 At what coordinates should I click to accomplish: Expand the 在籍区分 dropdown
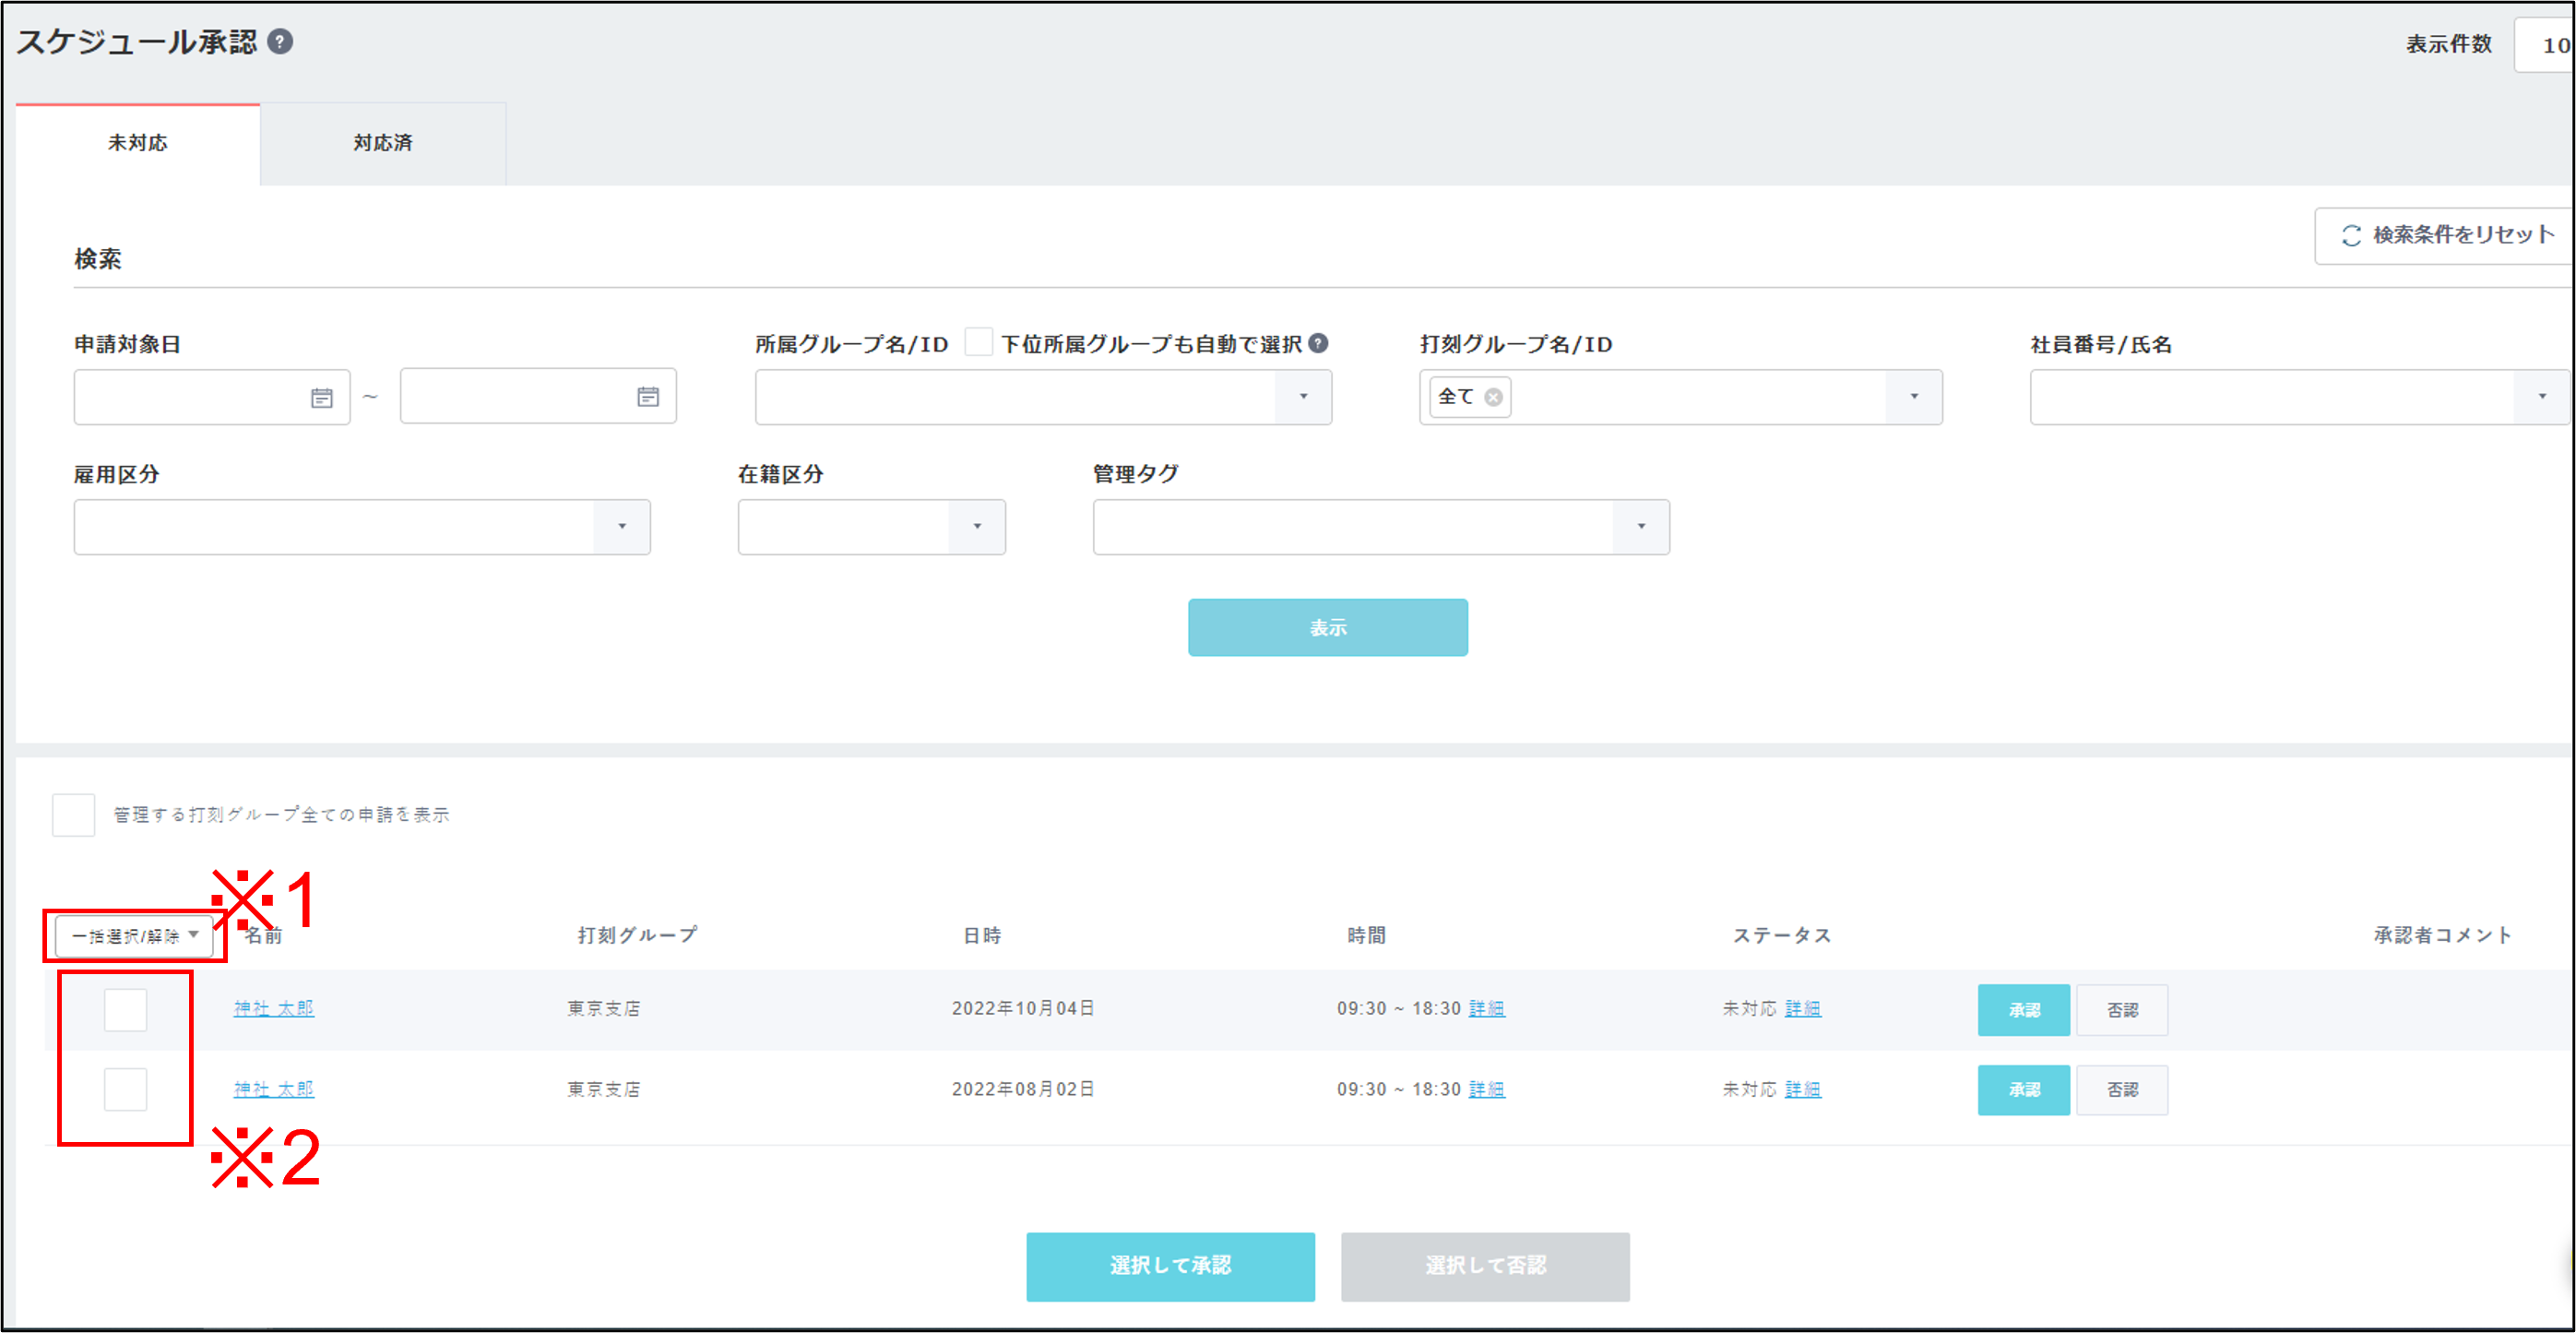[x=976, y=527]
